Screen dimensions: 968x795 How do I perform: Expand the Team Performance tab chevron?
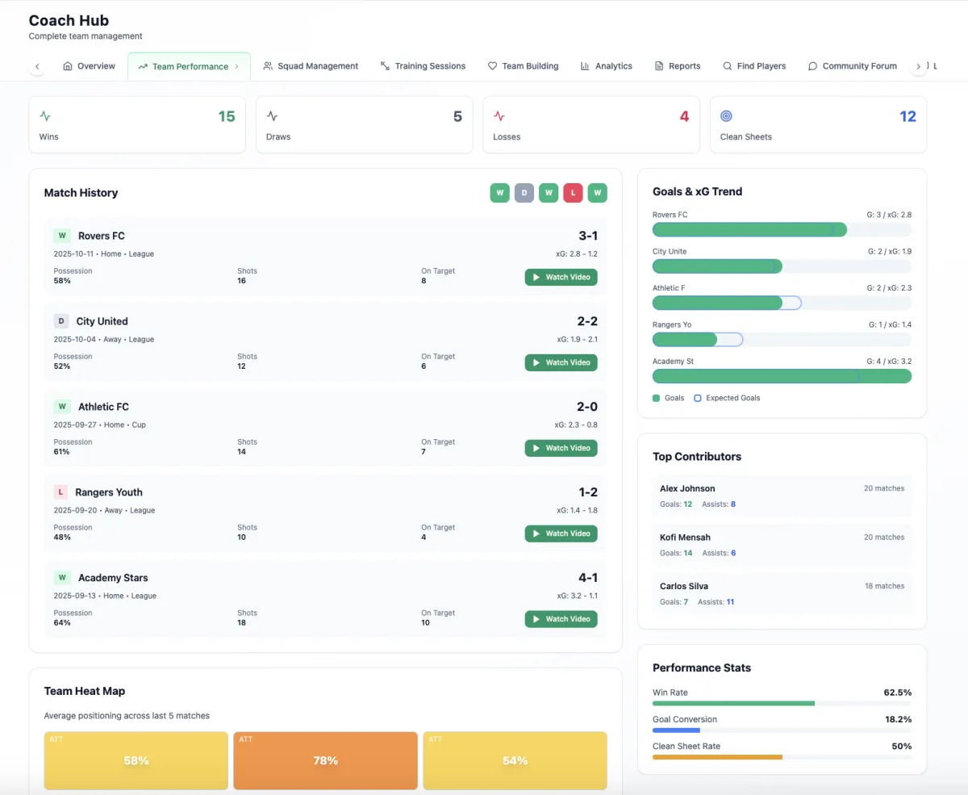point(237,66)
